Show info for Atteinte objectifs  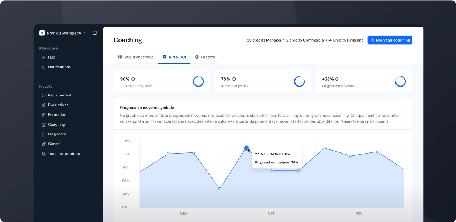click(234, 79)
